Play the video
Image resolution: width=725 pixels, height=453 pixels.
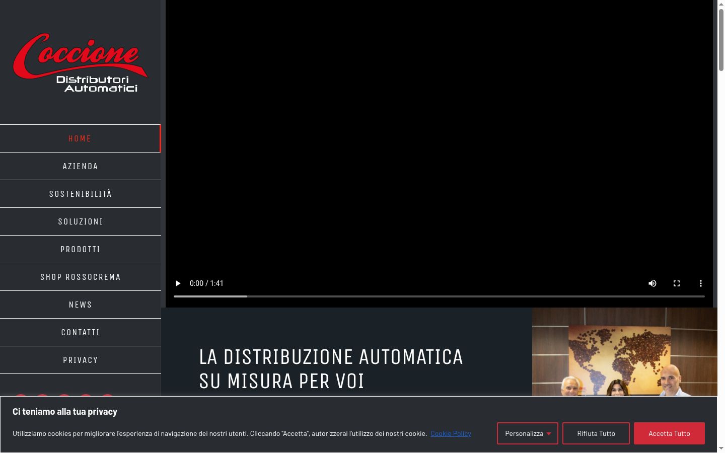(178, 283)
